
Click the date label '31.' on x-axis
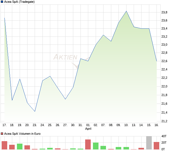point(80,125)
